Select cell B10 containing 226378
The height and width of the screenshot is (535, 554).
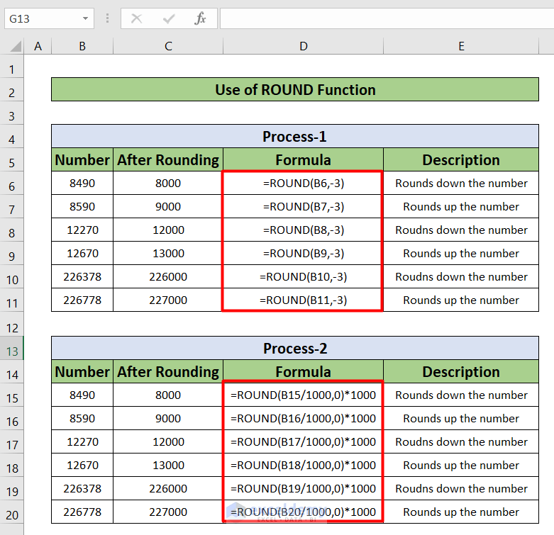(82, 276)
